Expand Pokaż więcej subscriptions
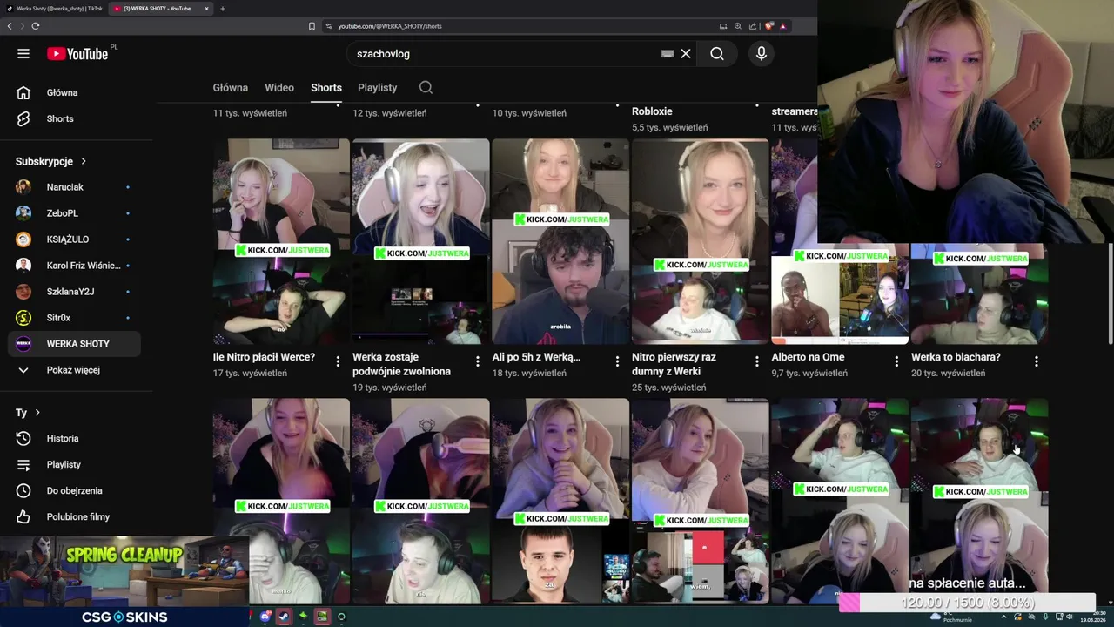The height and width of the screenshot is (627, 1114). (x=74, y=370)
